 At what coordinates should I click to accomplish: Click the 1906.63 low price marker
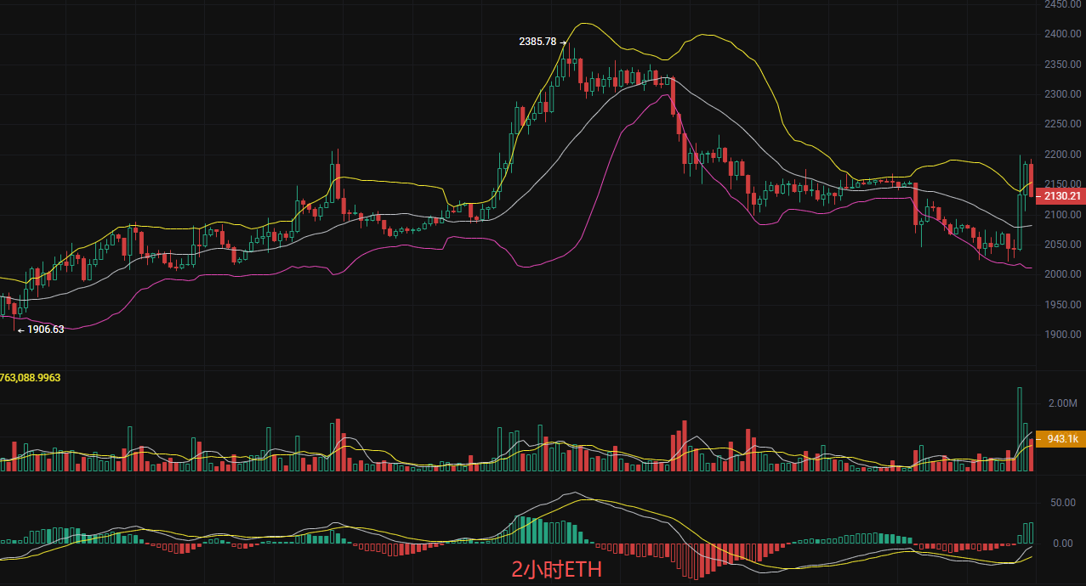(41, 330)
